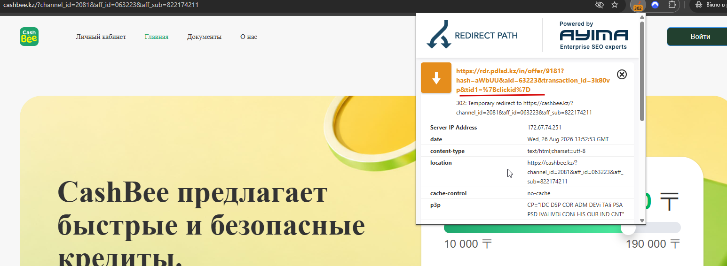Open the rdr.pdlsd.kz redirect URL link
This screenshot has height=266, width=727.
coord(533,80)
